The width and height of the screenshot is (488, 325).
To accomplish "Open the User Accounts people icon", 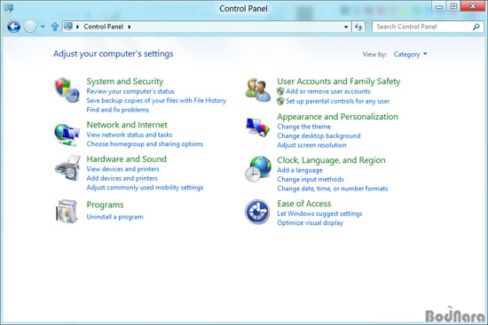I will 258,89.
